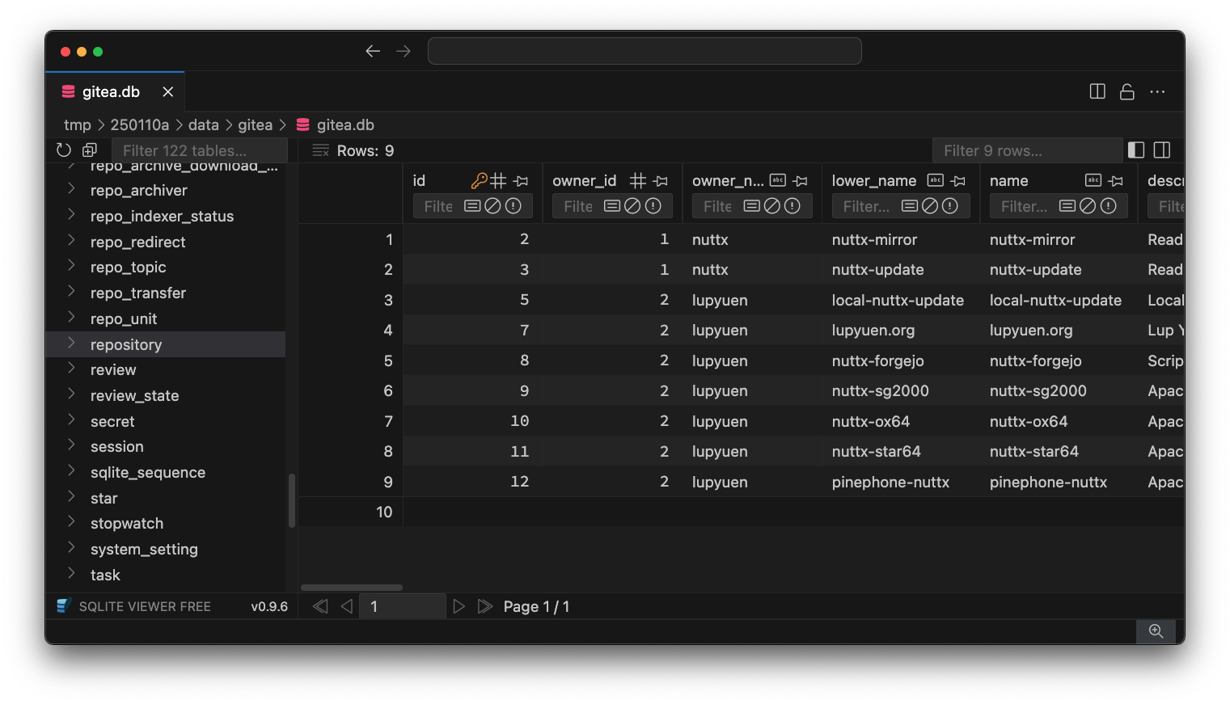Click the collapse-all tables icon
Viewport: 1230px width, 704px height.
tap(90, 150)
